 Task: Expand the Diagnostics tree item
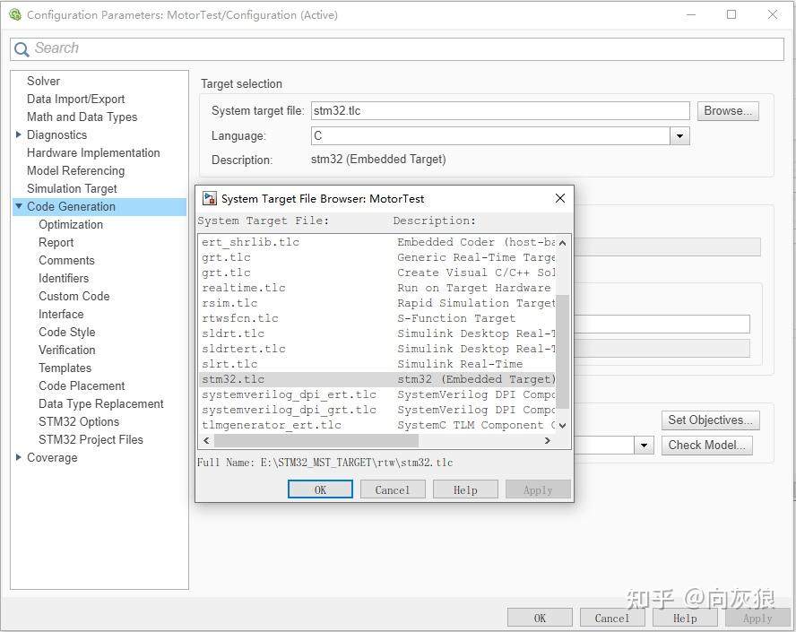click(18, 134)
